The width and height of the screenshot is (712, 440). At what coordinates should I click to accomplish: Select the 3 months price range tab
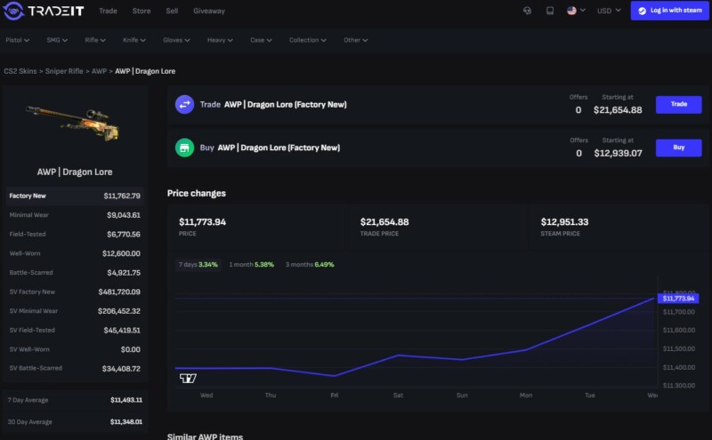310,265
